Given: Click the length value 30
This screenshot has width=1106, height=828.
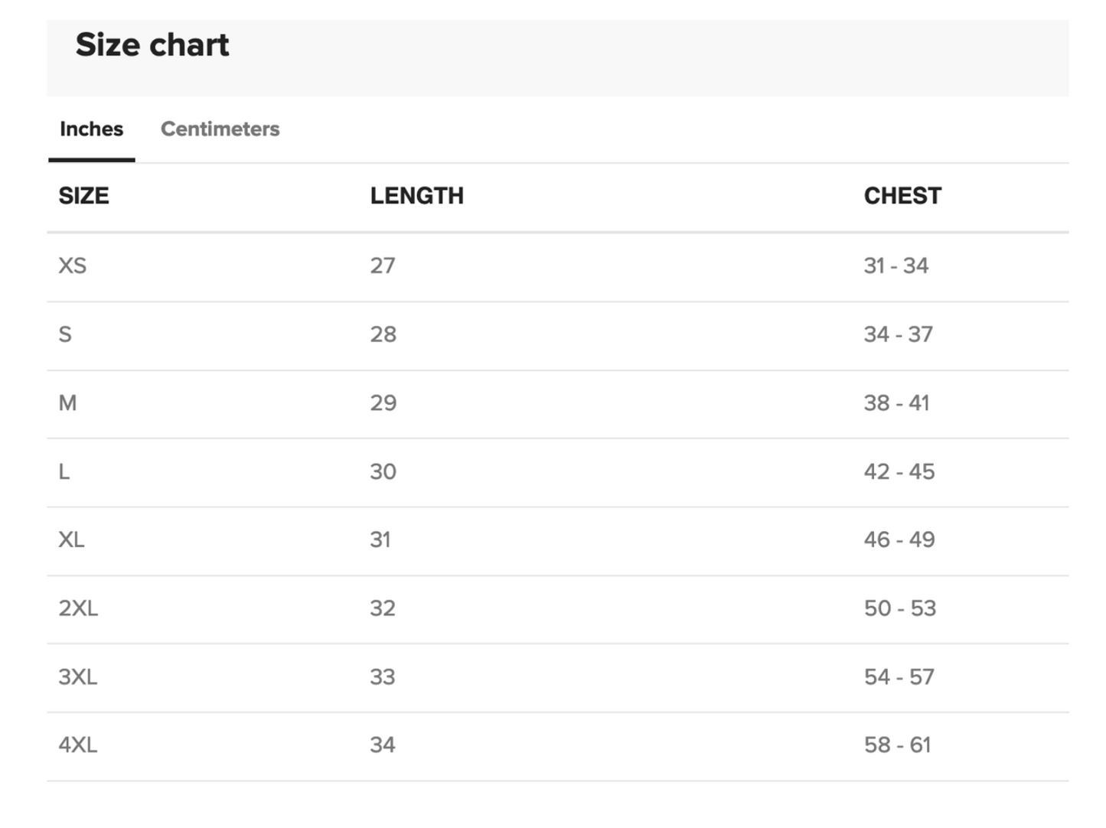Looking at the screenshot, I should (383, 471).
